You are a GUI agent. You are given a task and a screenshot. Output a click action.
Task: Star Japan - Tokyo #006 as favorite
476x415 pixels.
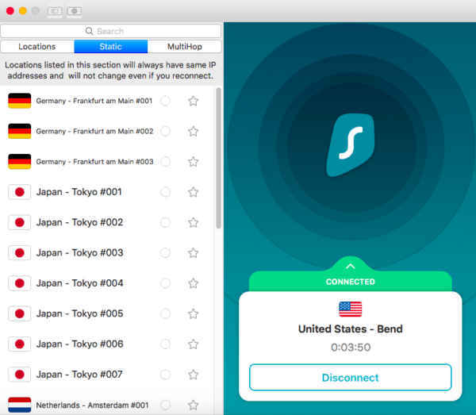pyautogui.click(x=194, y=344)
